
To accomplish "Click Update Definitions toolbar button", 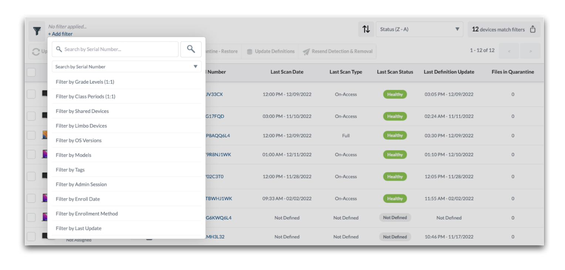I will tap(271, 51).
